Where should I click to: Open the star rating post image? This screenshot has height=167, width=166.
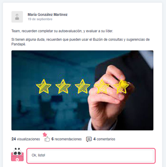pyautogui.click(x=82, y=90)
